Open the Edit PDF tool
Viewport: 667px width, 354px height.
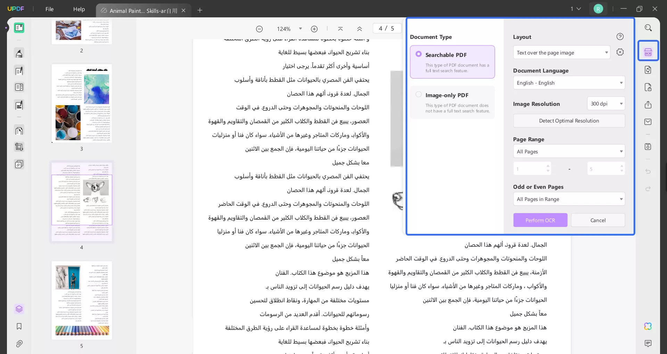pyautogui.click(x=19, y=71)
